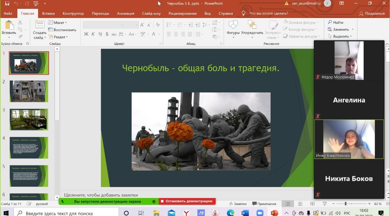The image size is (390, 216).
Task: Start Slide Show from status bar icon
Action: click(x=324, y=204)
